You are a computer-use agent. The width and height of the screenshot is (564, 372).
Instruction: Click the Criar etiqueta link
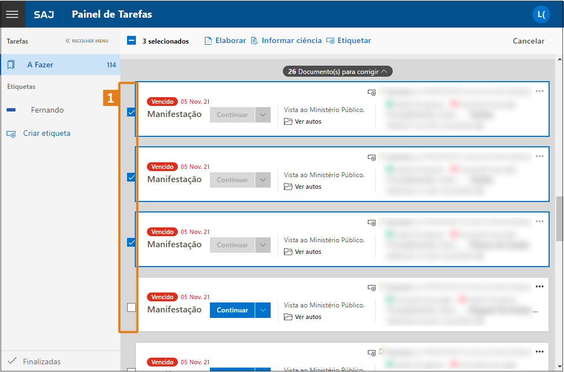pyautogui.click(x=46, y=134)
